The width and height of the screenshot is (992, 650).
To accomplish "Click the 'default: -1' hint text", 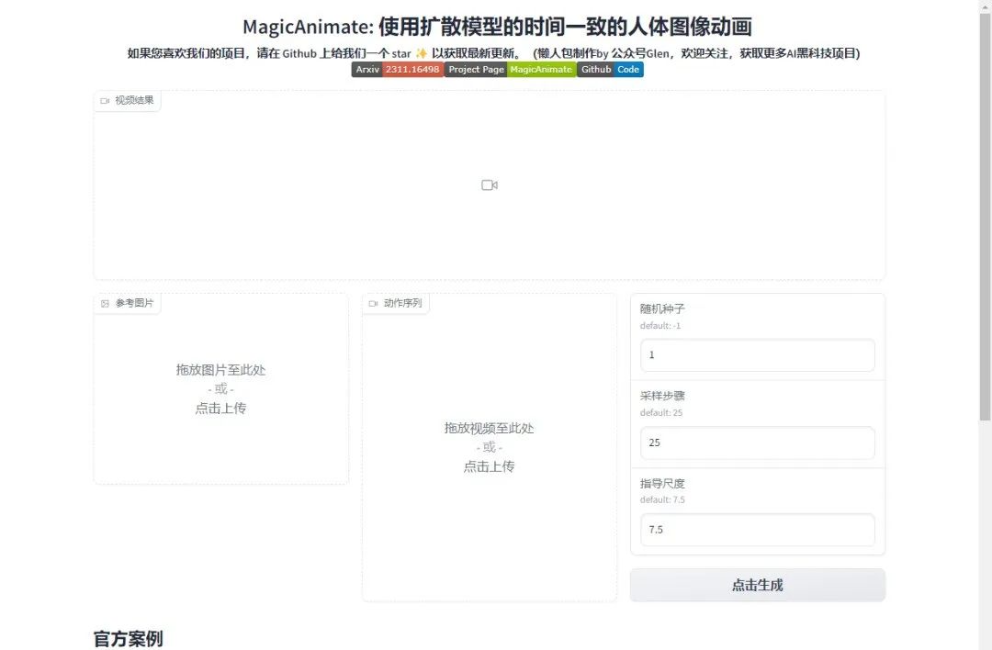I will 659,326.
